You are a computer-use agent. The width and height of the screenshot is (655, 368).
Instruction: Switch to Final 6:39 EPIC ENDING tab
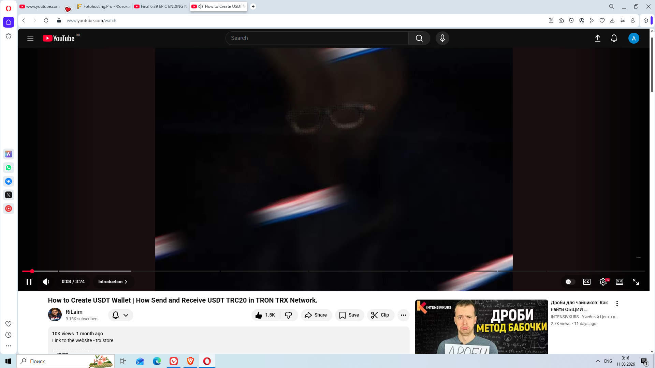(x=161, y=6)
